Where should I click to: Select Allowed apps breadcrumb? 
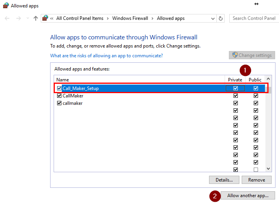tap(171, 18)
